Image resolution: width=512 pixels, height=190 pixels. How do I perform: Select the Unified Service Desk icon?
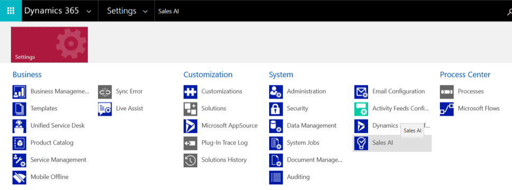point(19,126)
